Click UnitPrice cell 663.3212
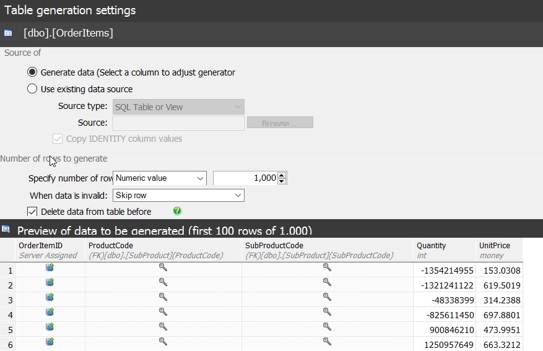 tap(499, 345)
